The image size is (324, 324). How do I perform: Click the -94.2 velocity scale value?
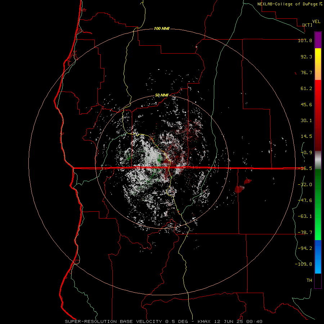point(305,248)
